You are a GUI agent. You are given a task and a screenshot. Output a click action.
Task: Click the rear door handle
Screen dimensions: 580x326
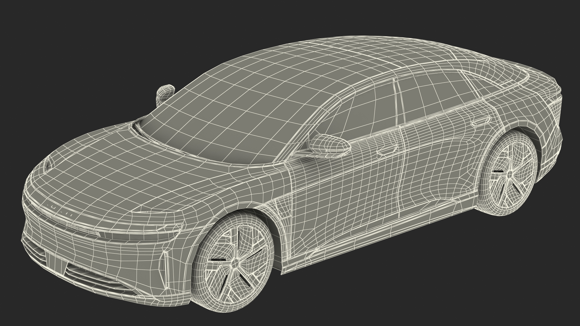coord(481,122)
